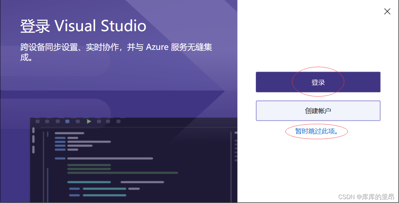399x203 pixels.
Task: Click the toolbar icon left of the blue square
Action: [57, 121]
